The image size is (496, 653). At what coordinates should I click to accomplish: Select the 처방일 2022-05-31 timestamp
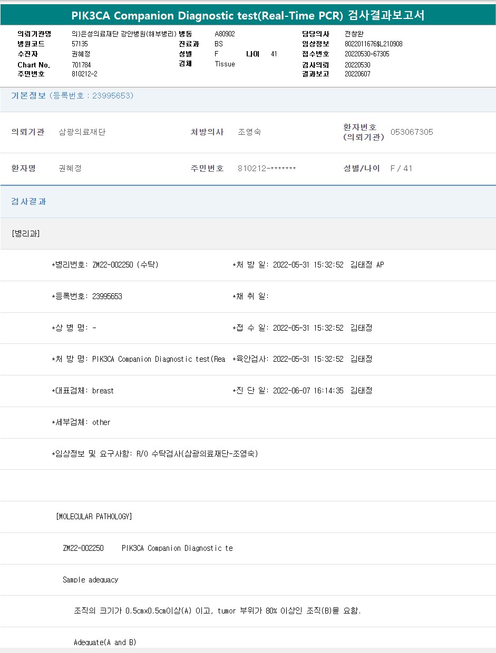pos(308,265)
